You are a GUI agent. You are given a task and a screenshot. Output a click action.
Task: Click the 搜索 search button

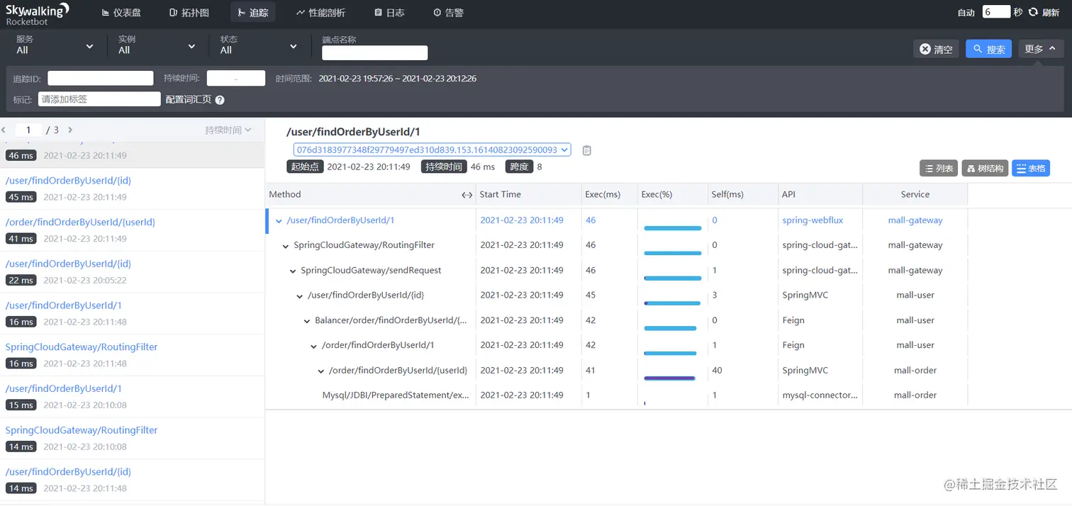[x=988, y=49]
